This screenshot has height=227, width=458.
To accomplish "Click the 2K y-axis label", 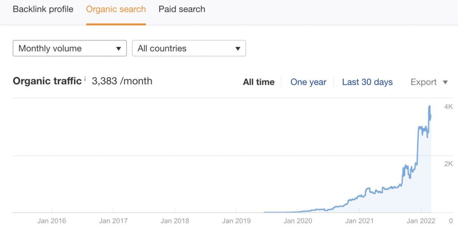I will [x=448, y=164].
